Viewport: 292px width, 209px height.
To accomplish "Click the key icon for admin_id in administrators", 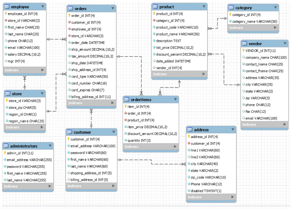I will pos(5,153).
